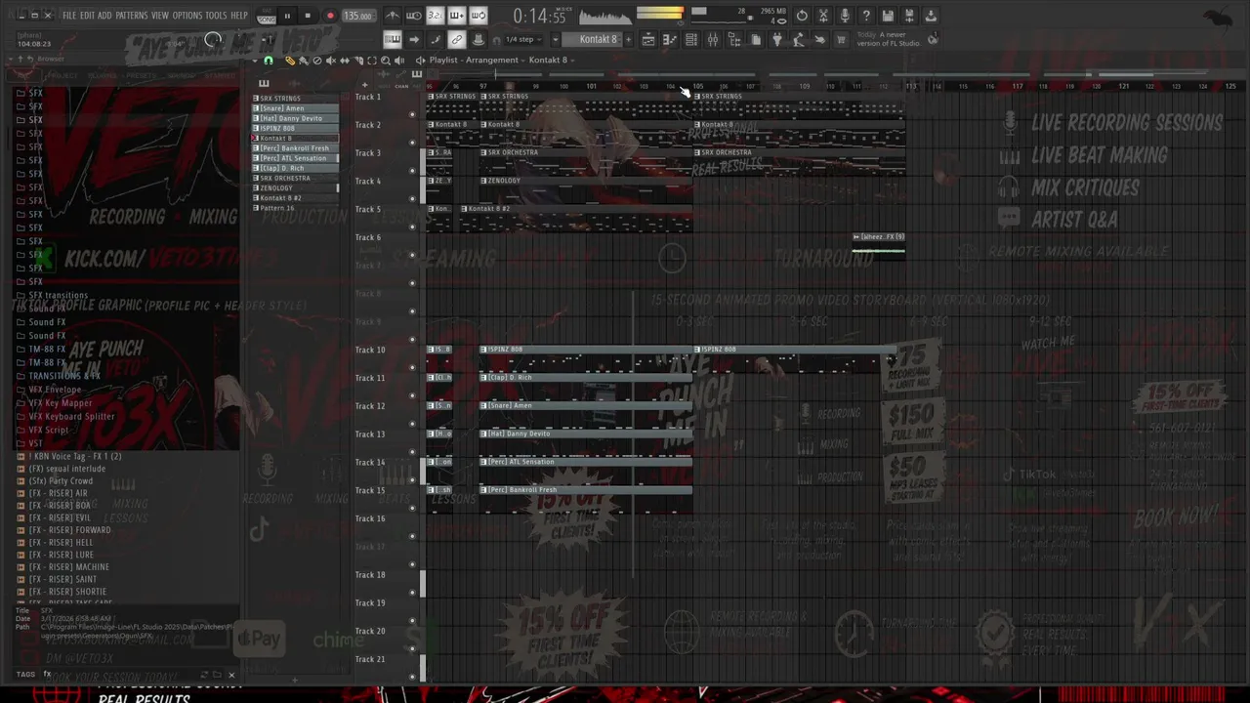Open the channel rack view icon
1250x703 pixels.
click(x=690, y=39)
